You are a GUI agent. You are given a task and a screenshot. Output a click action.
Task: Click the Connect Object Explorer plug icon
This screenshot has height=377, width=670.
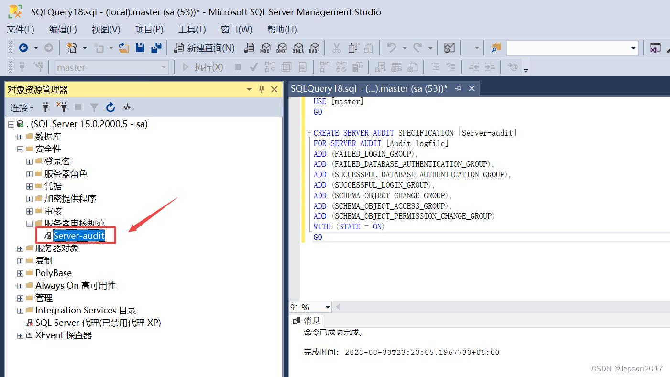coord(45,107)
